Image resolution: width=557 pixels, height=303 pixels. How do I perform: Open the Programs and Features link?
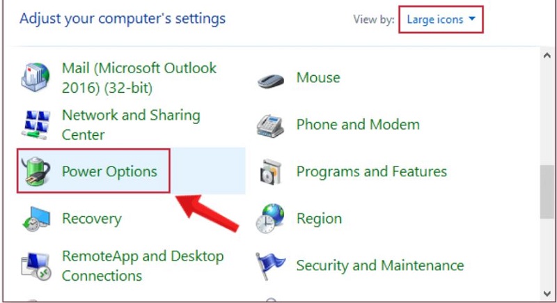[x=372, y=171]
